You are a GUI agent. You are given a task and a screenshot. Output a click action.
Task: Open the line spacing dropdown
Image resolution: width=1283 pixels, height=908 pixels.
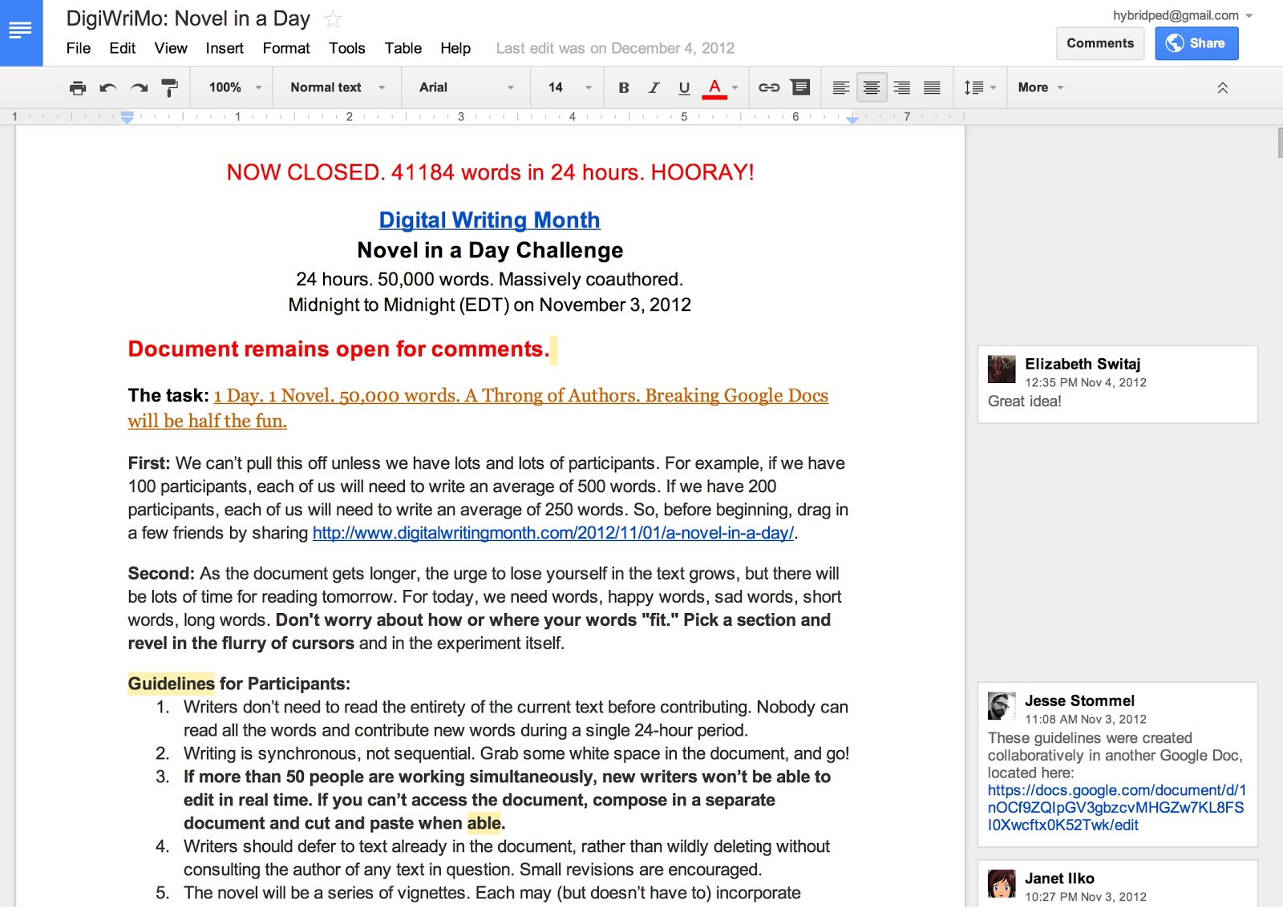pos(980,87)
